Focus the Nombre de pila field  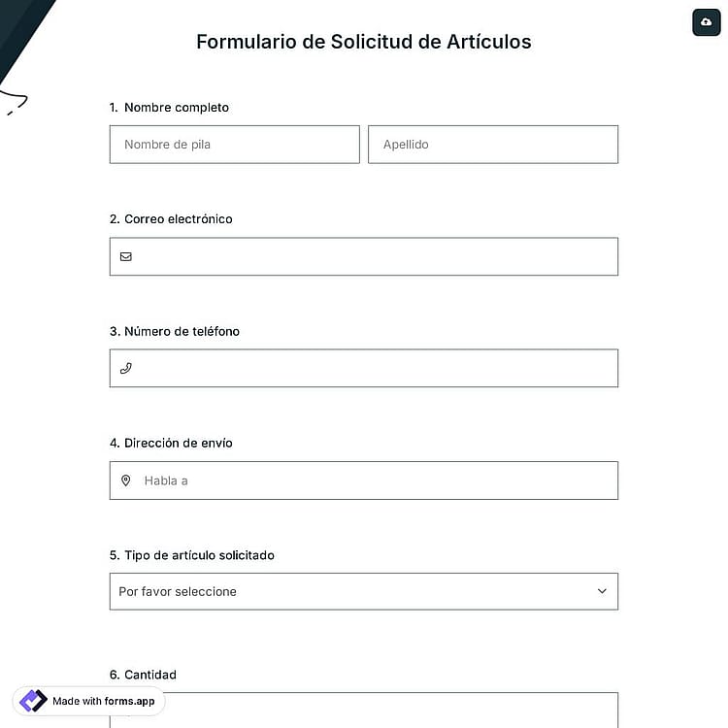coord(235,145)
